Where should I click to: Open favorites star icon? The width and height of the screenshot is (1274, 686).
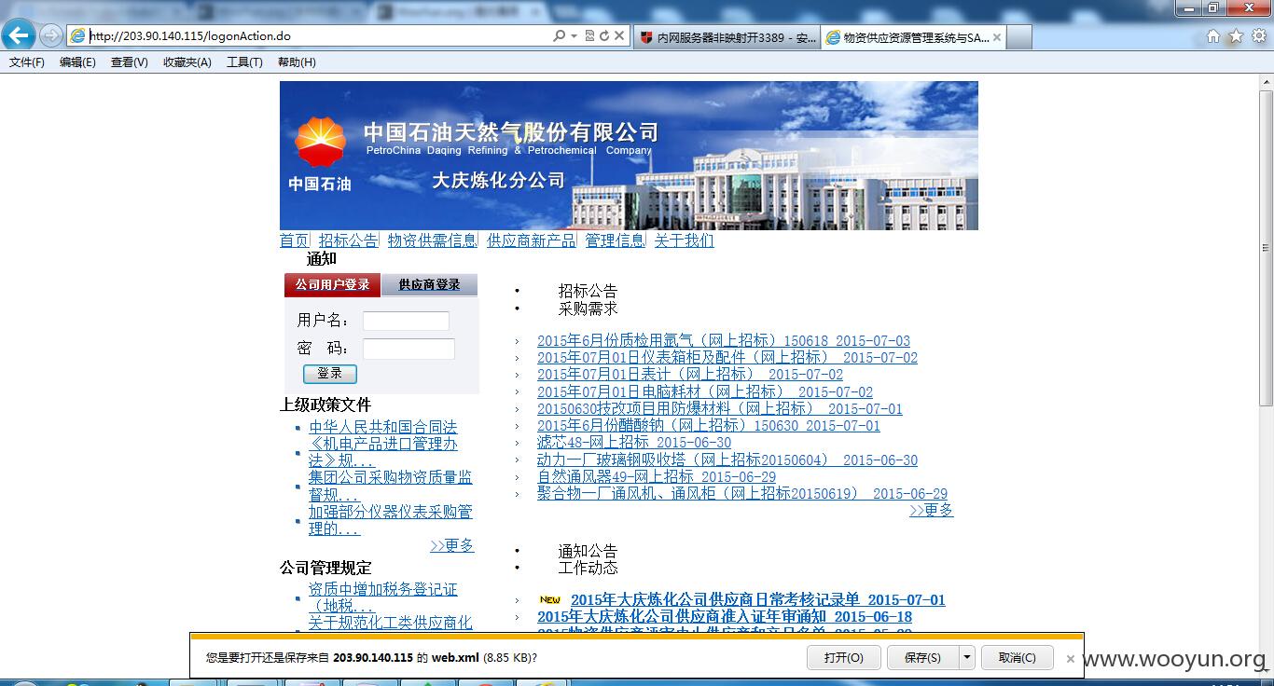point(1236,36)
